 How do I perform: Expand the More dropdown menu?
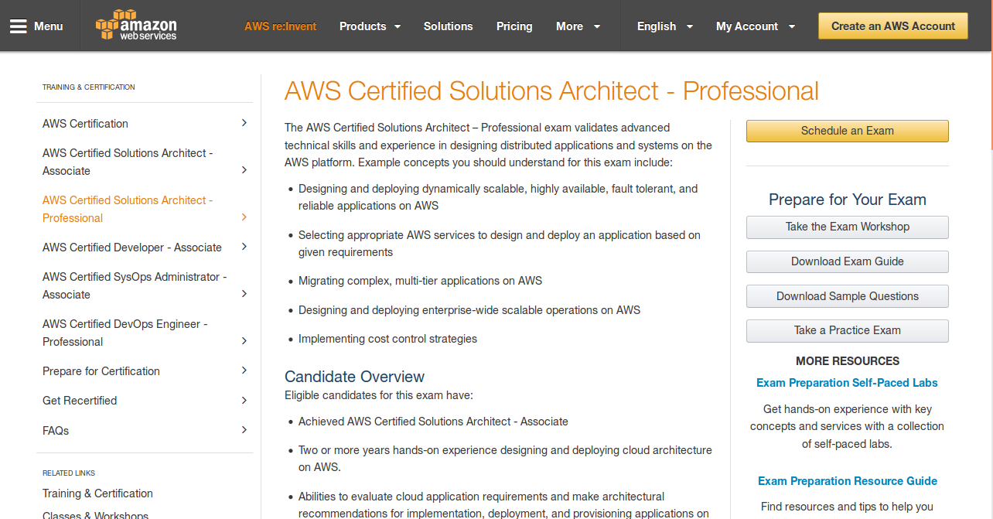click(578, 26)
